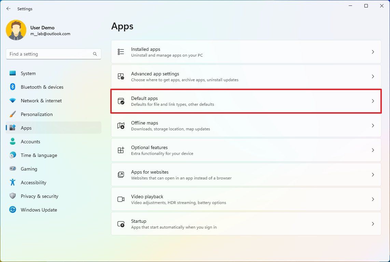
Task: Click the Default apps shield icon
Action: pos(121,101)
